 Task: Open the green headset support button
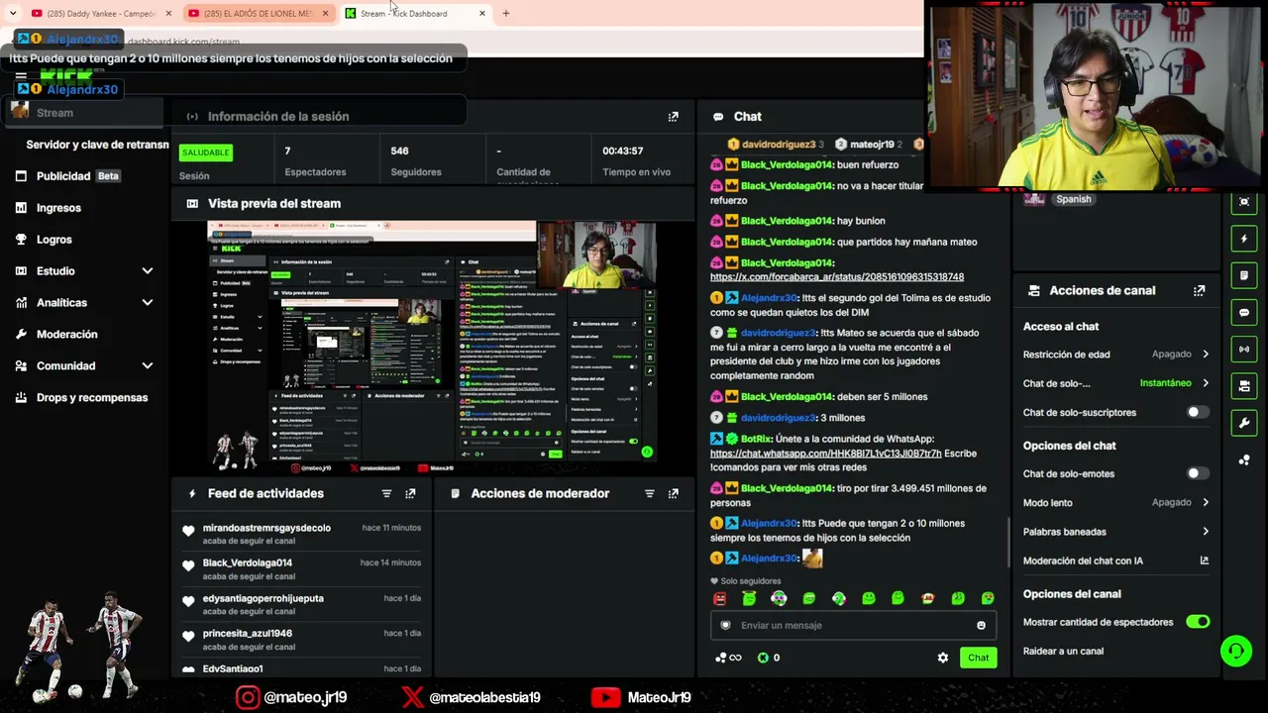click(1236, 651)
